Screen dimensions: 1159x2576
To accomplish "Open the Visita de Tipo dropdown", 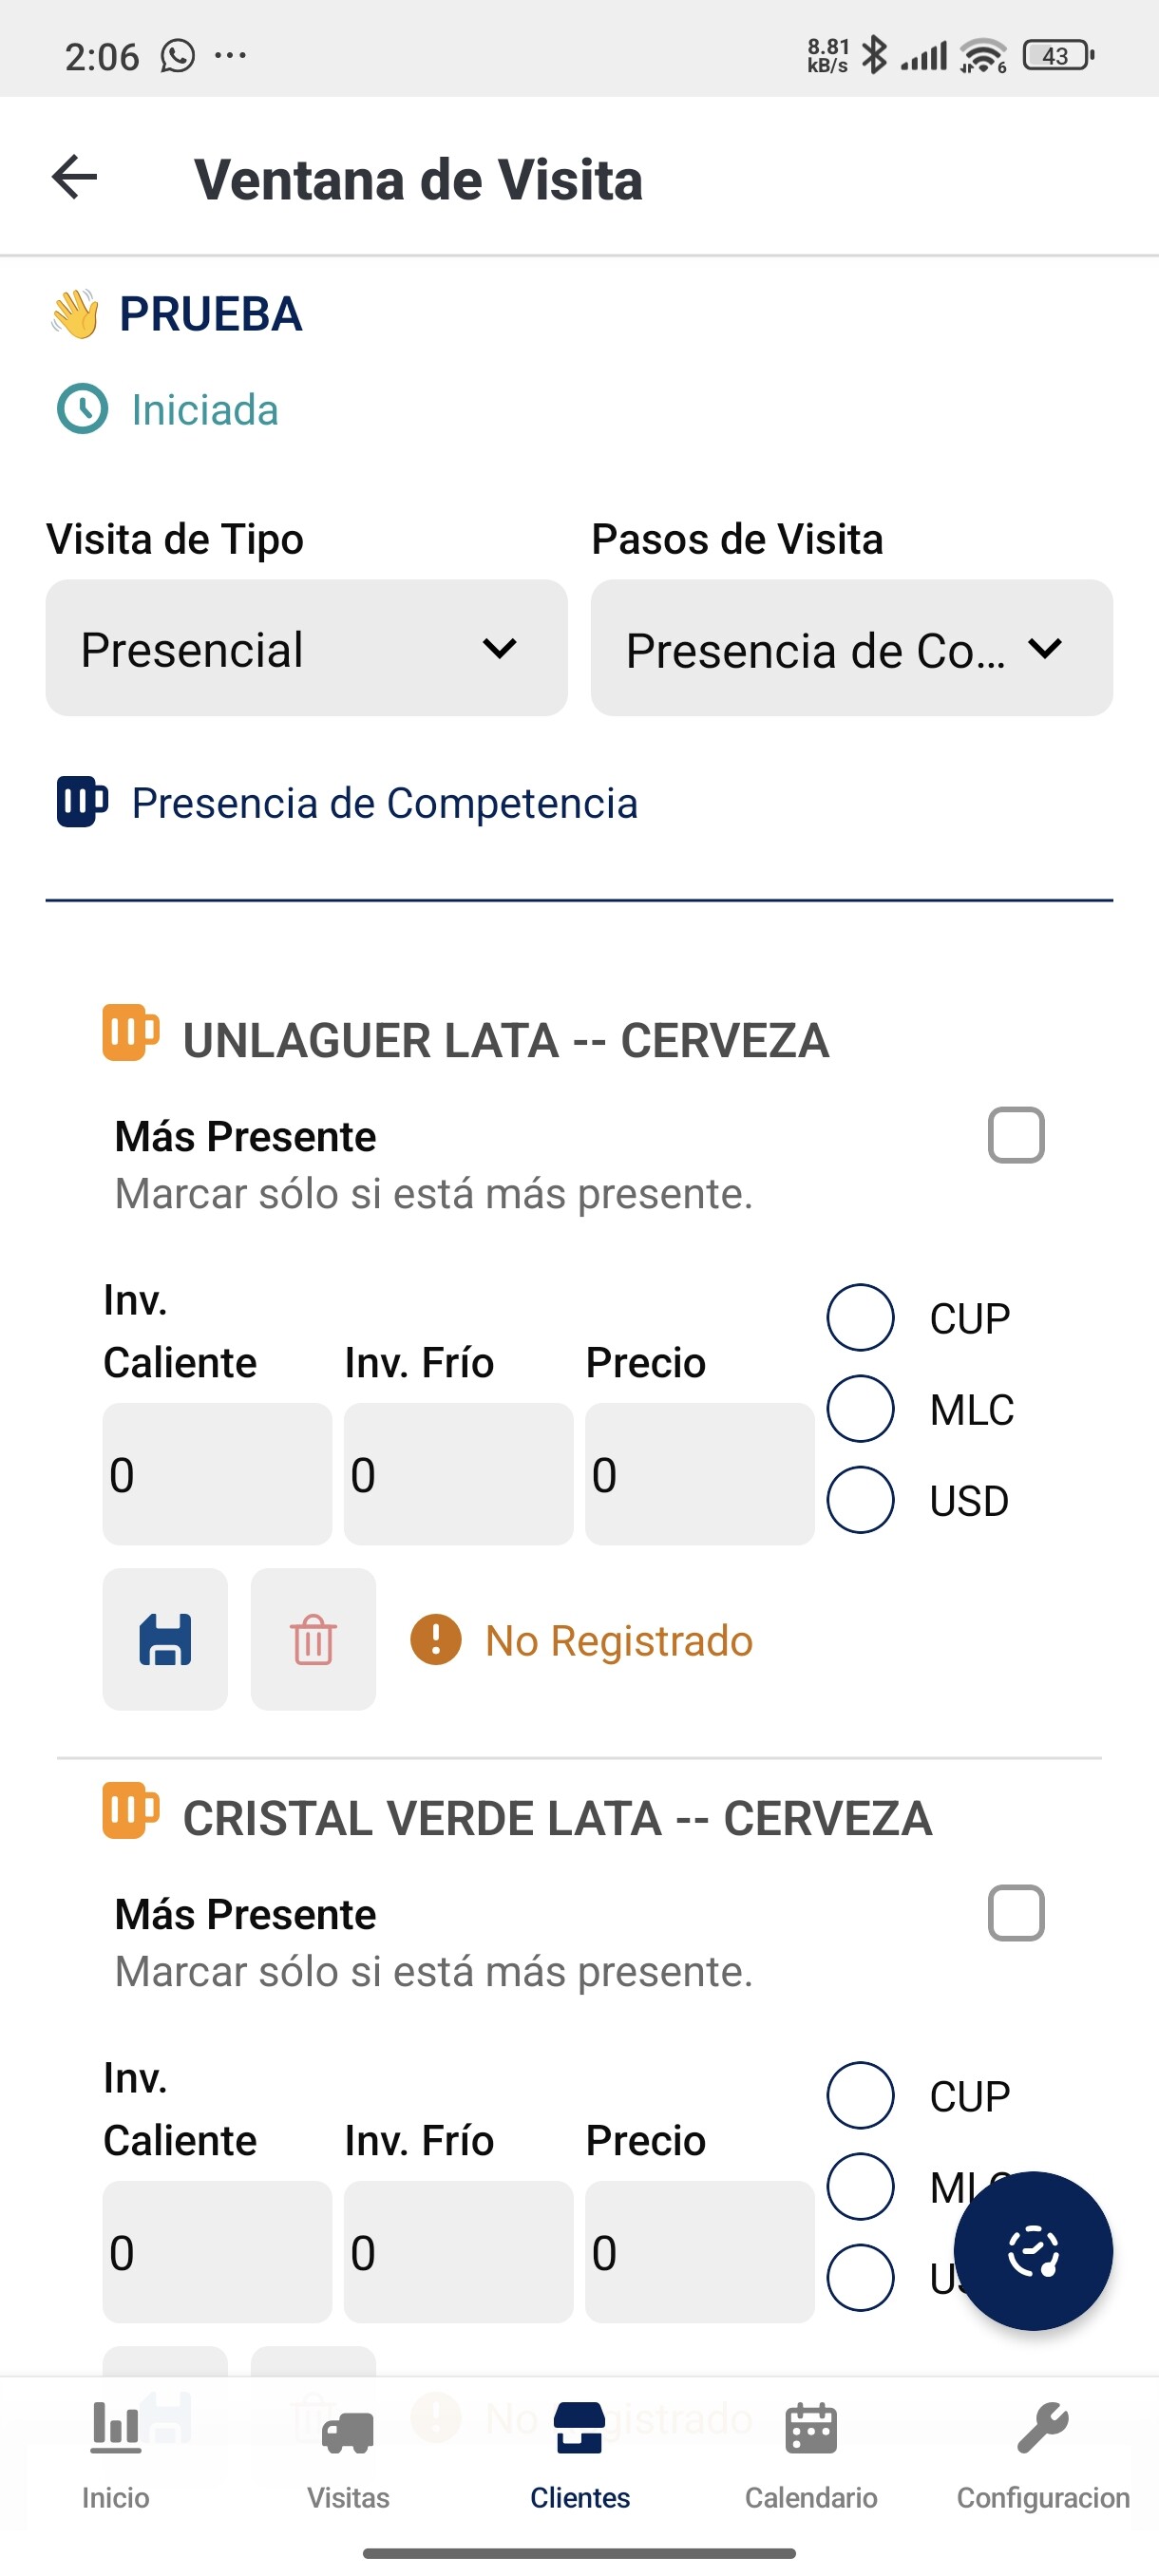I will (x=306, y=648).
